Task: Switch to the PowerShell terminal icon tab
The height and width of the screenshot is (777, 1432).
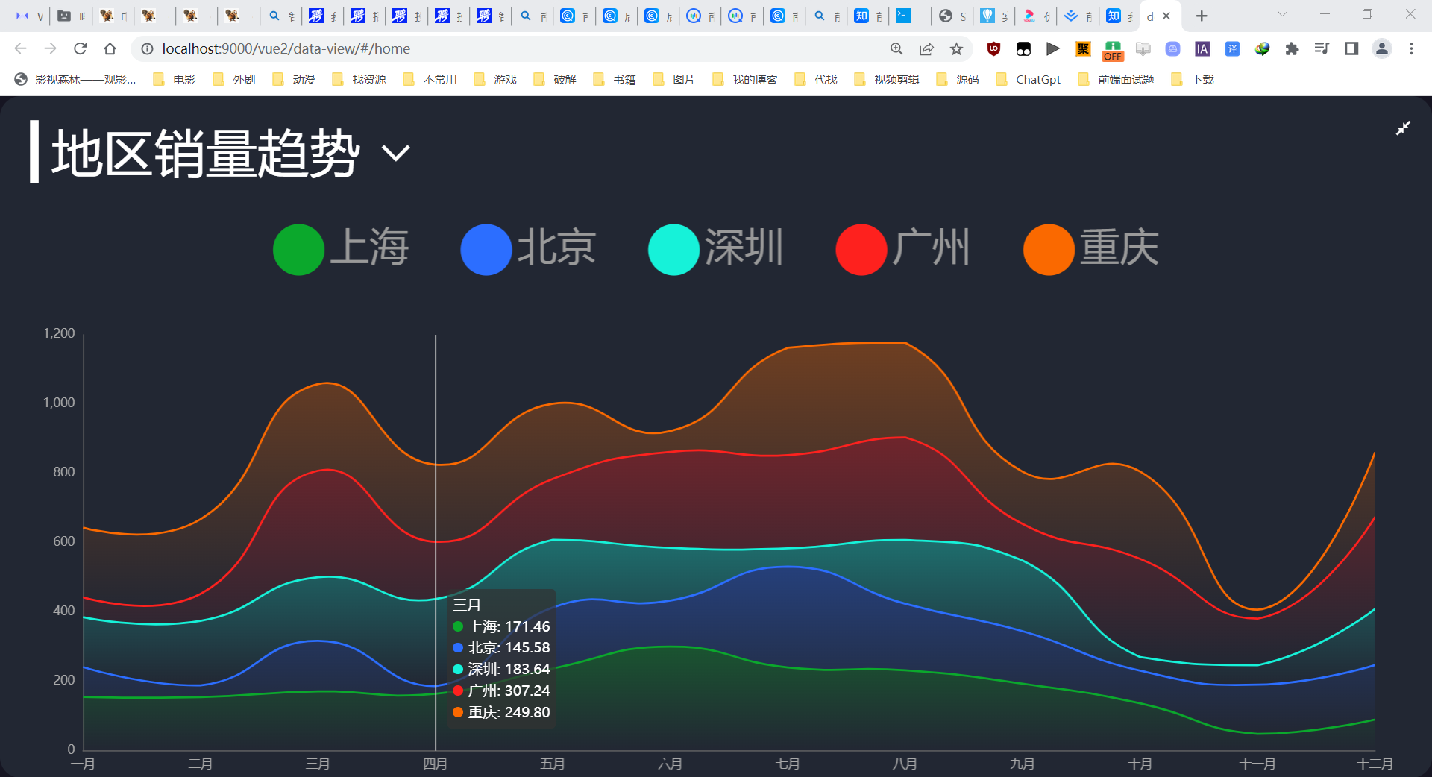Action: point(909,16)
